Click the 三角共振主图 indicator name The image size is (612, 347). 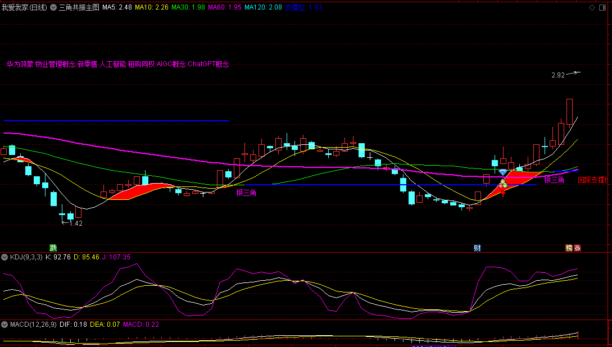point(79,7)
